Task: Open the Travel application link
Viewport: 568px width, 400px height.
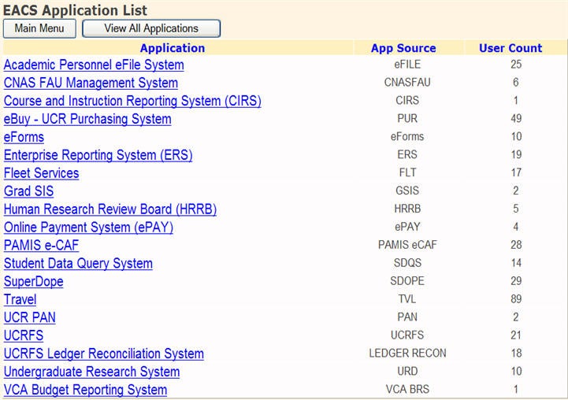Action: 20,300
